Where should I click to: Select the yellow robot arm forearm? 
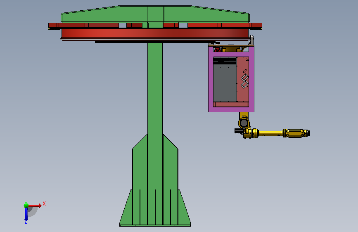point(270,133)
